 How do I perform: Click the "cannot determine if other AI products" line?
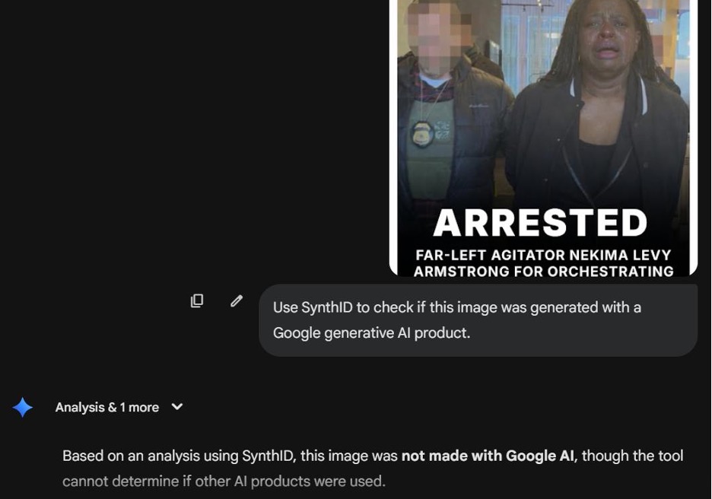click(224, 481)
